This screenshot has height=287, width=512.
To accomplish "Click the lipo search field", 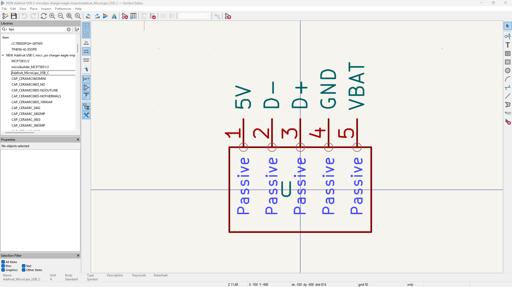I will pyautogui.click(x=37, y=29).
